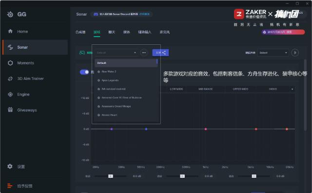The image size is (312, 193).
Task: Choose Default in the preset list
Action: click(126, 63)
